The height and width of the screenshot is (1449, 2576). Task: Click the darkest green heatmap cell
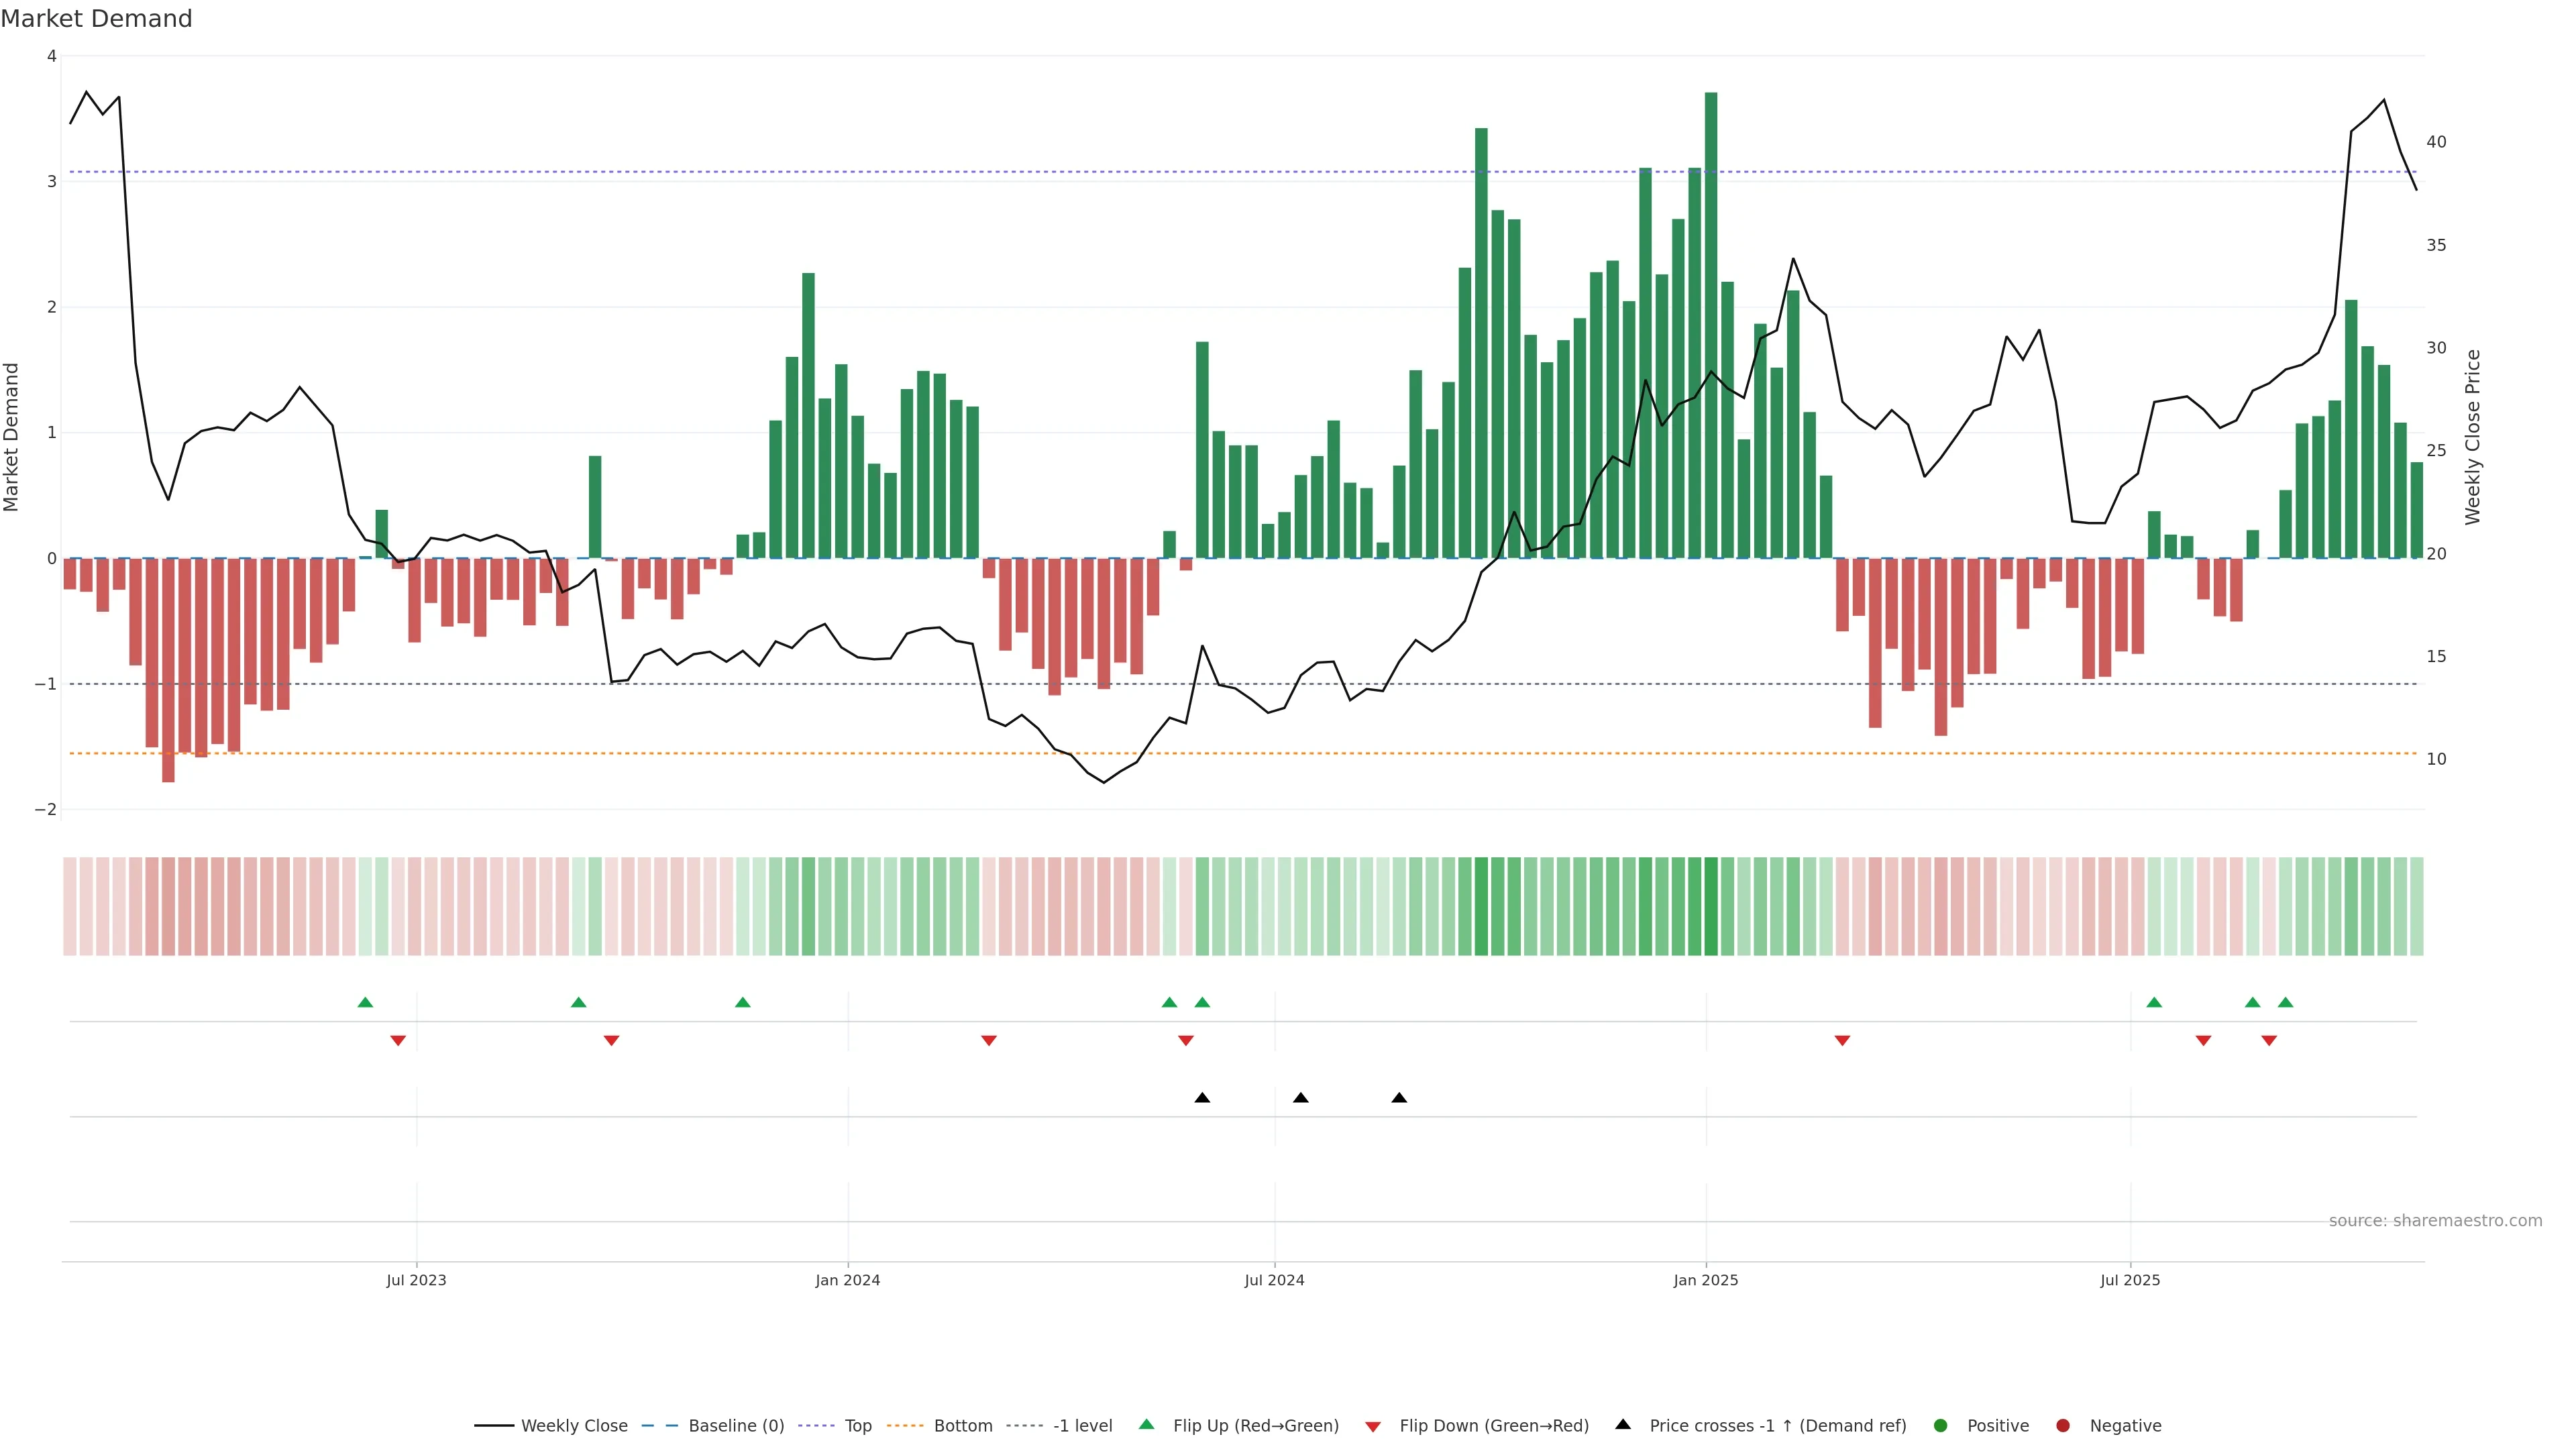(1711, 906)
